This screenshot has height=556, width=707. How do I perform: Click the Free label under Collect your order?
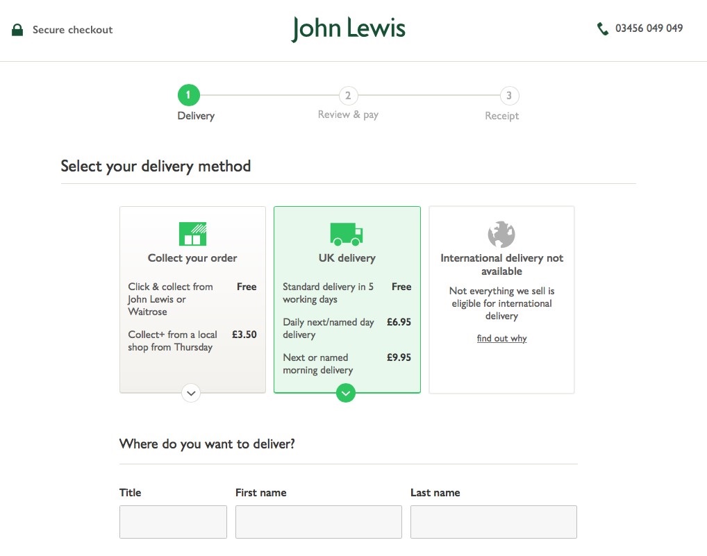click(x=247, y=287)
